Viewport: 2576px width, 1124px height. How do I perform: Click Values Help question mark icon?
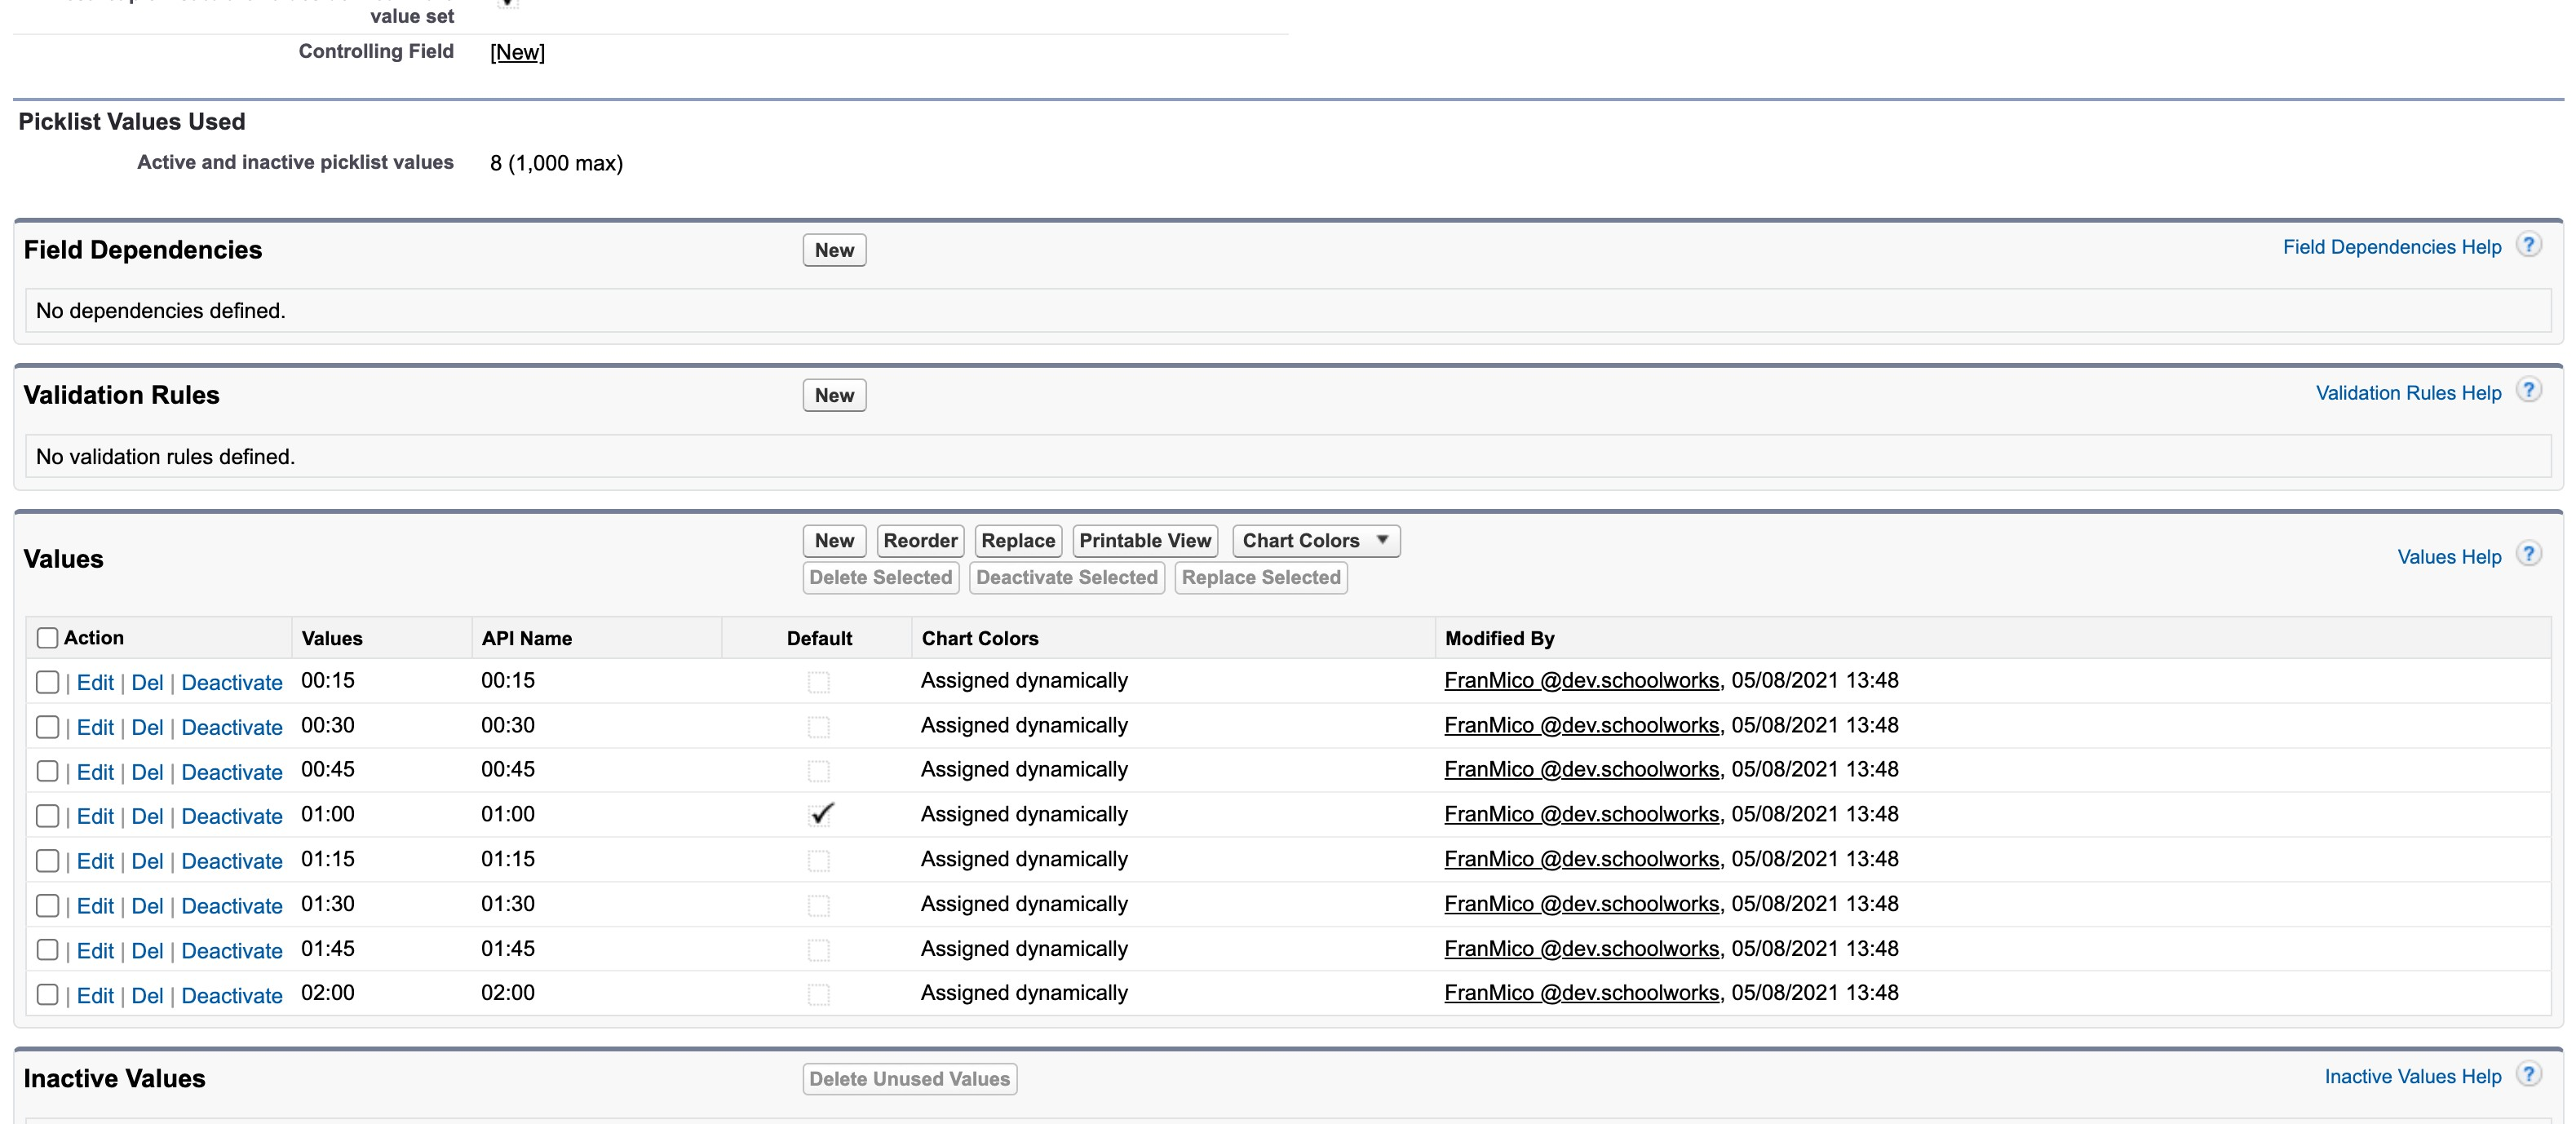(2528, 555)
